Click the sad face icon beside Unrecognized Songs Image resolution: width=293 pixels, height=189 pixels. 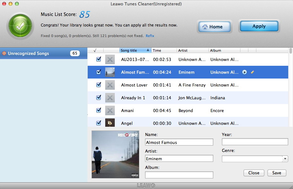coord(4,53)
